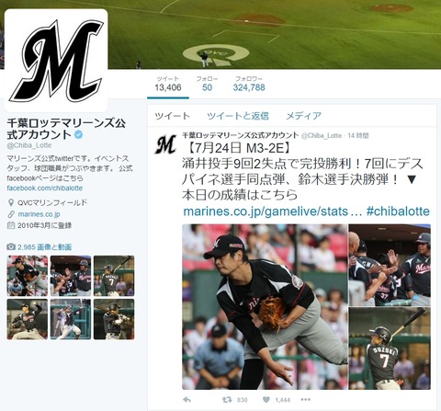The width and height of the screenshot is (441, 411).
Task: Open the facebook.com/chibalotte link in the bio
Action: click(x=45, y=188)
